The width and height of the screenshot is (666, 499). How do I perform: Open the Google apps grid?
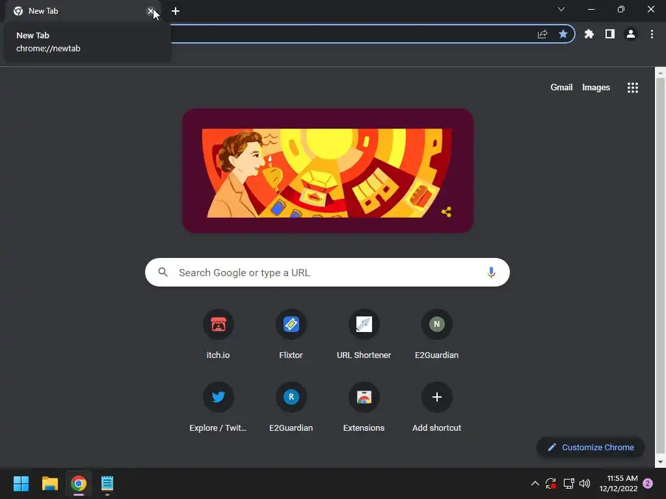click(632, 88)
